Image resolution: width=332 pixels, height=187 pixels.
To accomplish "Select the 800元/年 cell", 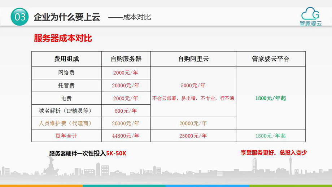I will tap(126, 111).
